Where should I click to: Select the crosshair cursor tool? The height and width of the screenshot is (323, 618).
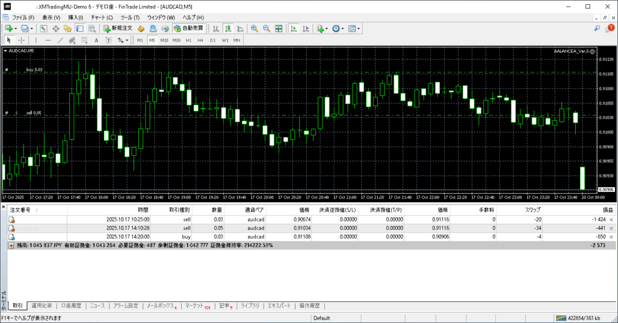pos(22,40)
